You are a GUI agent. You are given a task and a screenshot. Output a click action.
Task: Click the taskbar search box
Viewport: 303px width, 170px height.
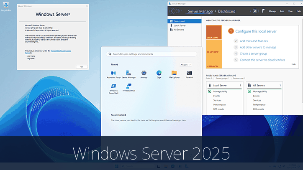coord(137,166)
